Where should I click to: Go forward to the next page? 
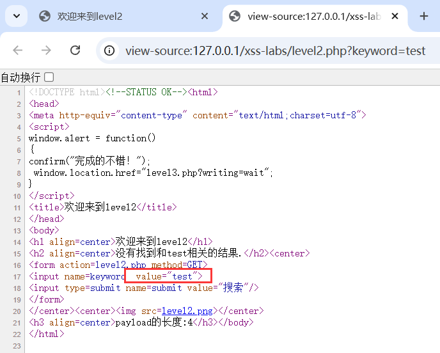pos(46,51)
